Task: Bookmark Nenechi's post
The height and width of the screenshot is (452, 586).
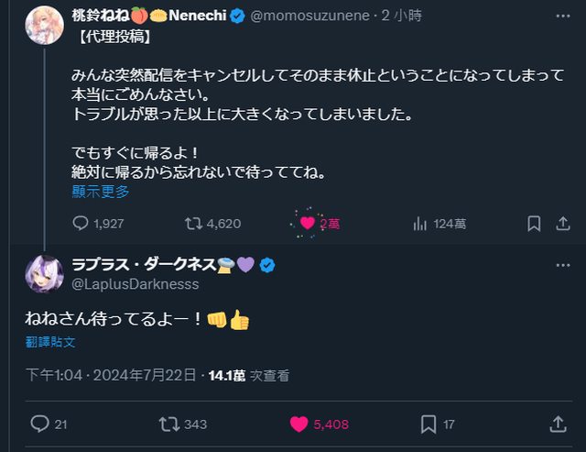Action: coord(534,223)
